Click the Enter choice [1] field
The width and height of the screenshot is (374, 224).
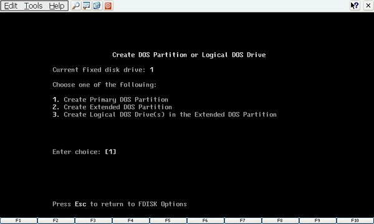pyautogui.click(x=110, y=152)
